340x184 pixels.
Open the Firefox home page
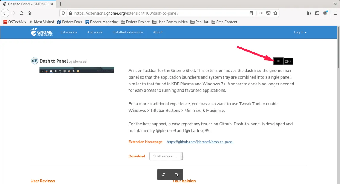(29, 13)
